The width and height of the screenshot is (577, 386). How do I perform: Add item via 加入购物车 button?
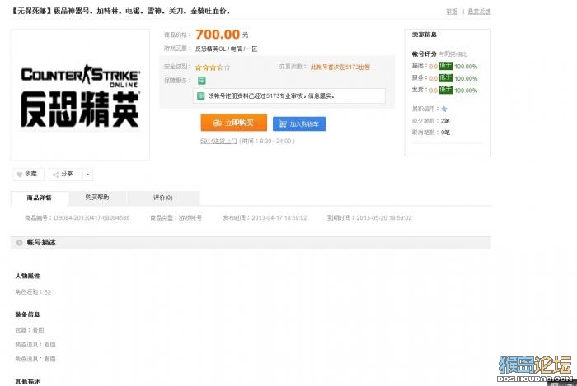click(x=299, y=123)
